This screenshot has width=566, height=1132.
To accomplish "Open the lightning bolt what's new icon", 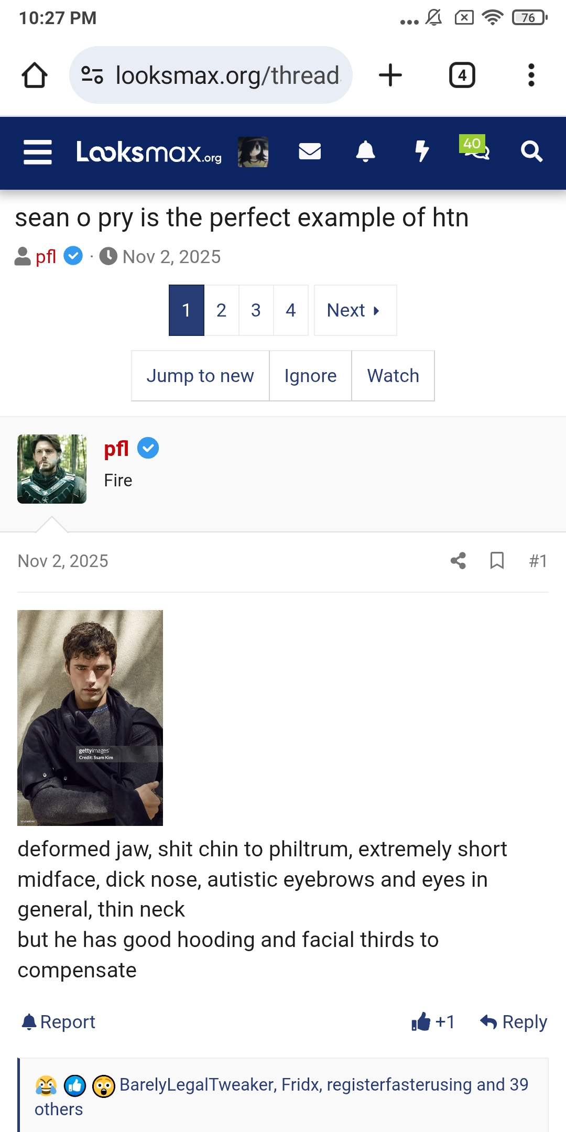I will [422, 151].
